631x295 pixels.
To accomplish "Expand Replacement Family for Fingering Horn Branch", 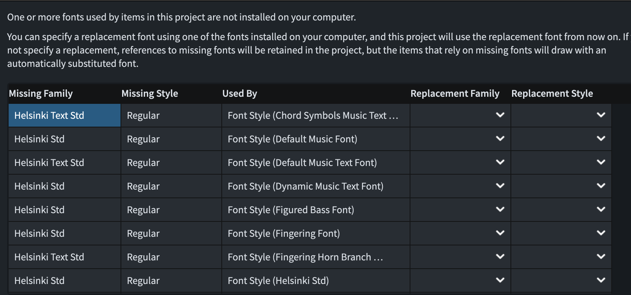I will tap(460, 257).
